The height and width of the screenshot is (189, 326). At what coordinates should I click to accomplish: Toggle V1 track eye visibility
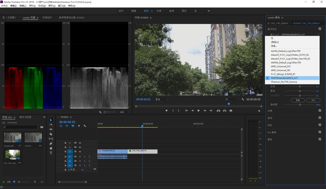coord(80,152)
